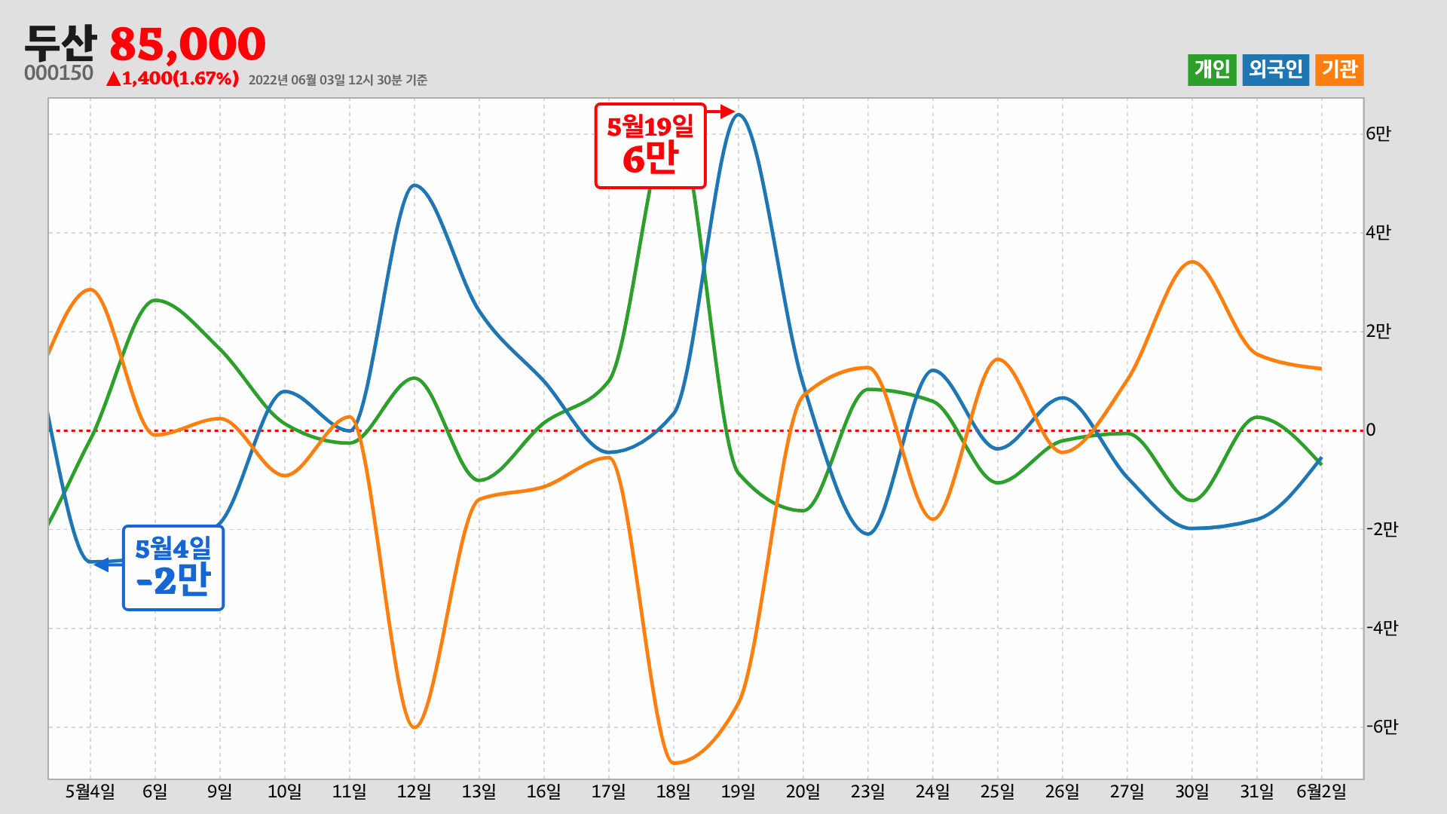Viewport: 1447px width, 814px height.
Task: Click the 16일 x-axis label
Action: pyautogui.click(x=544, y=791)
